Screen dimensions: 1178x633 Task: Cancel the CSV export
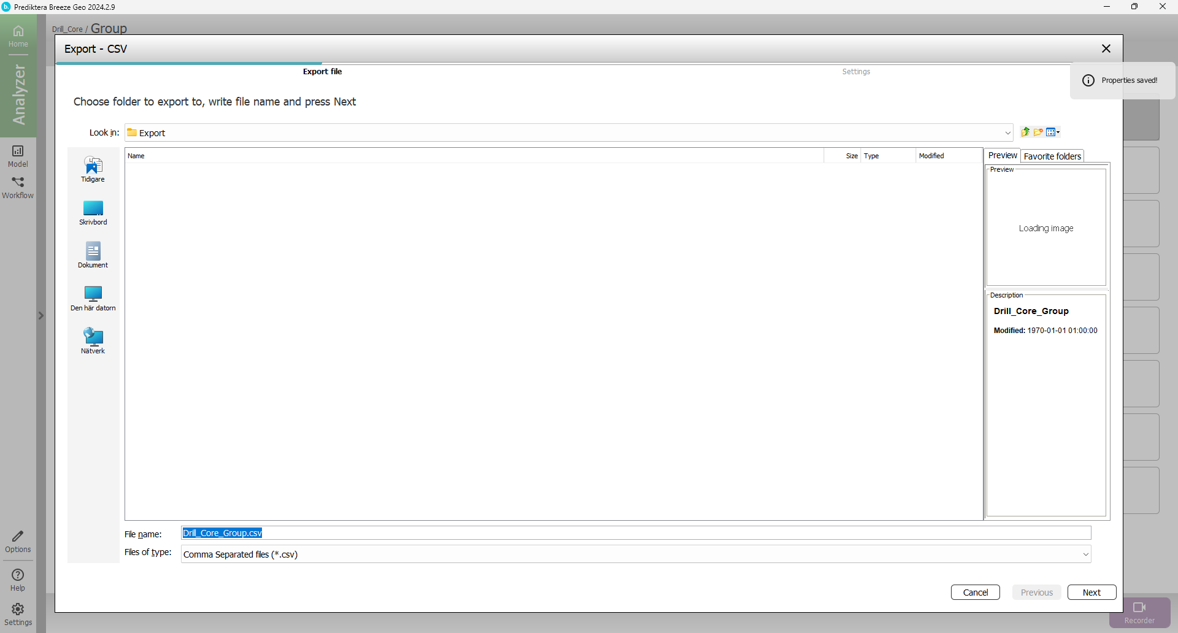click(975, 593)
